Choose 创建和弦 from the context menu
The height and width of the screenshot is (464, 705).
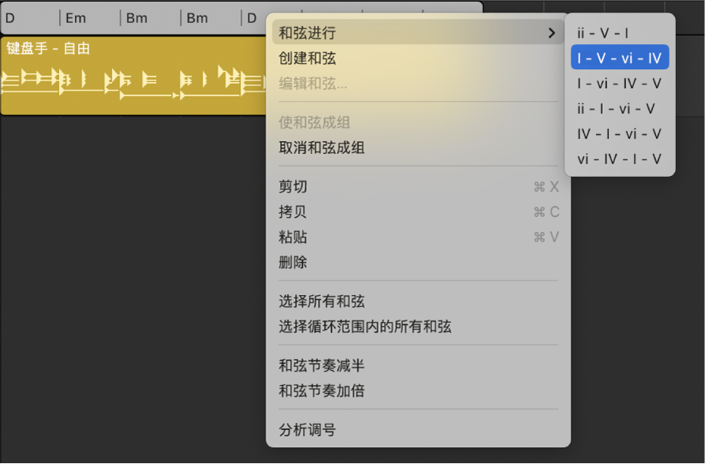pos(308,58)
